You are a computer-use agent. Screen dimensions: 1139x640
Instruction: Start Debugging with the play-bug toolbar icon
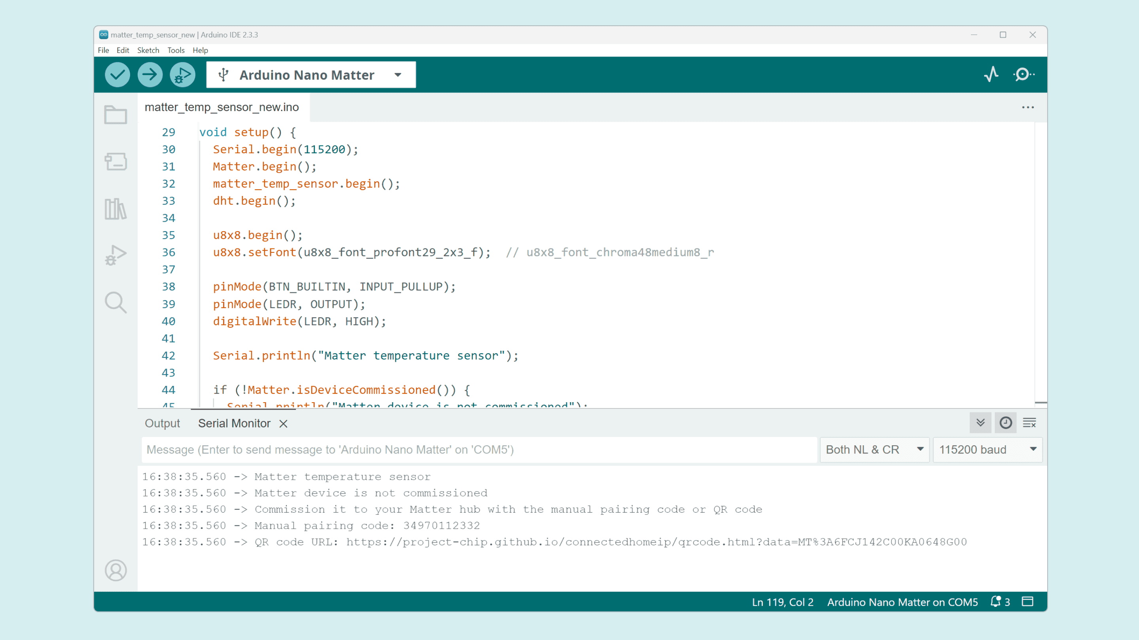[182, 75]
